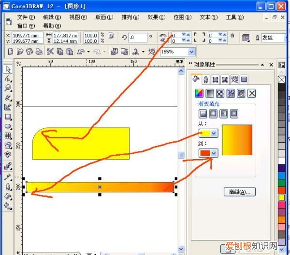Collapse the 对象属性 docker arrow
The width and height of the screenshot is (290, 255).
tap(262, 65)
